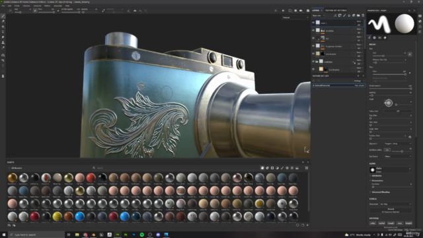
Task: Adjust the Flow slider in Properties
Action: click(389, 74)
